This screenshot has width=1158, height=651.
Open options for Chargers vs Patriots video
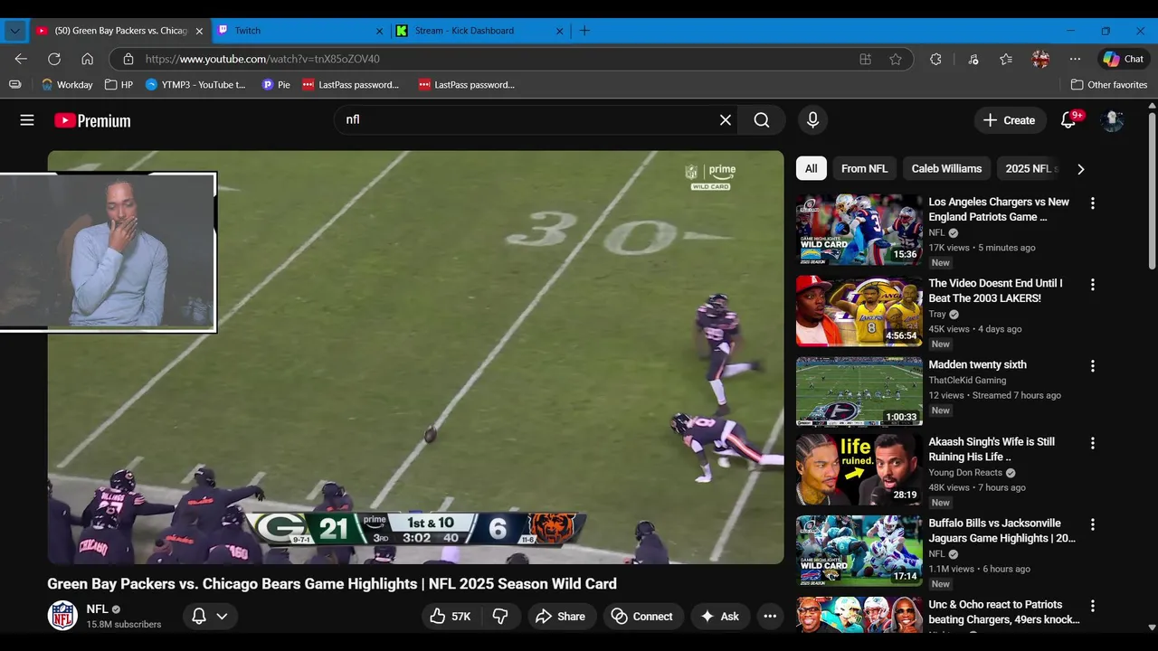tap(1092, 203)
